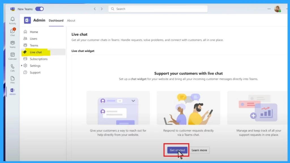Click Support your customers with live chat heading
Image resolution: width=290 pixels, height=163 pixels.
pos(188,73)
